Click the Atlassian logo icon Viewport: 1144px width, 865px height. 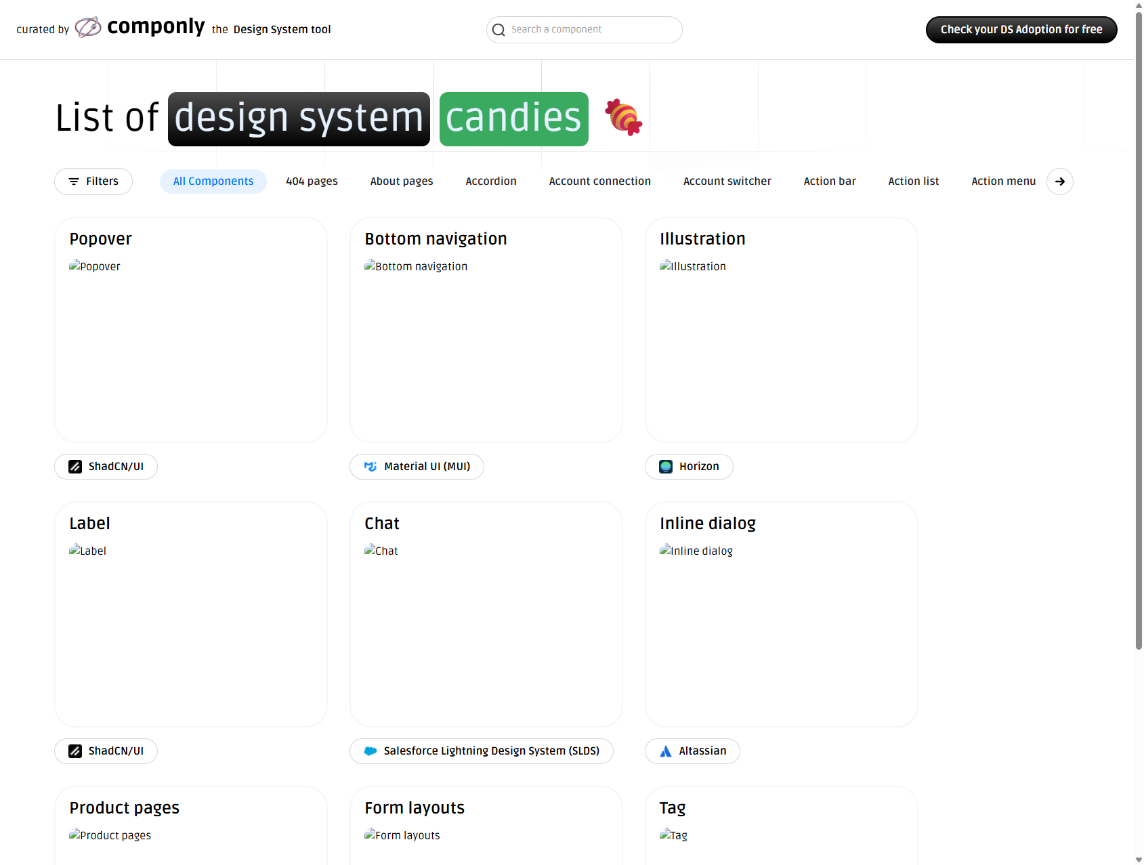pos(666,751)
